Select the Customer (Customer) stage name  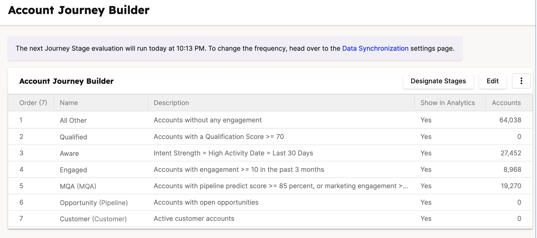click(x=93, y=219)
